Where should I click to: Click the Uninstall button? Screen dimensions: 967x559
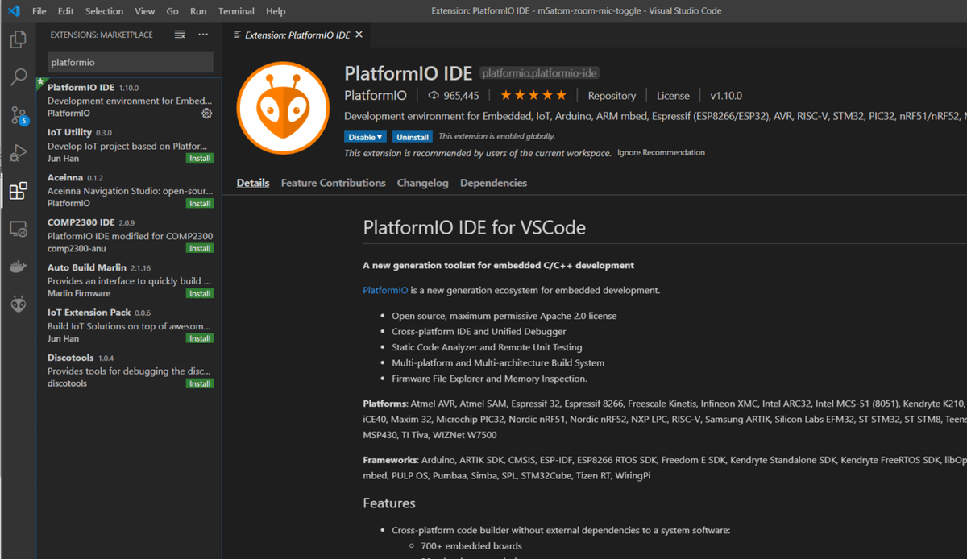413,137
